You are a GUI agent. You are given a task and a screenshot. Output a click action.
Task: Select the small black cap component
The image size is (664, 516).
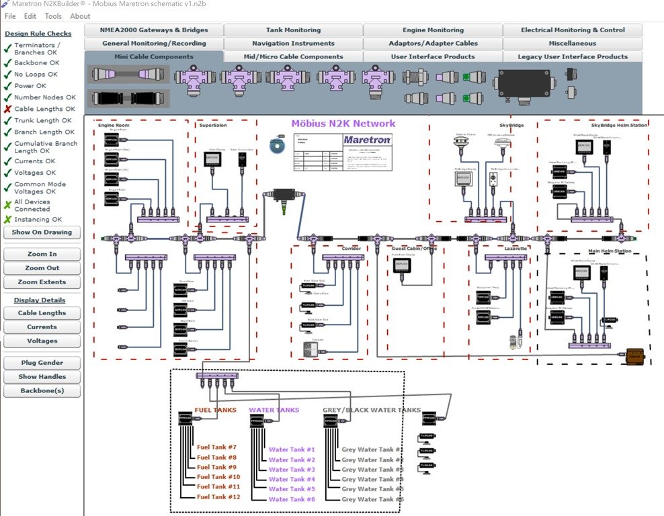[571, 74]
